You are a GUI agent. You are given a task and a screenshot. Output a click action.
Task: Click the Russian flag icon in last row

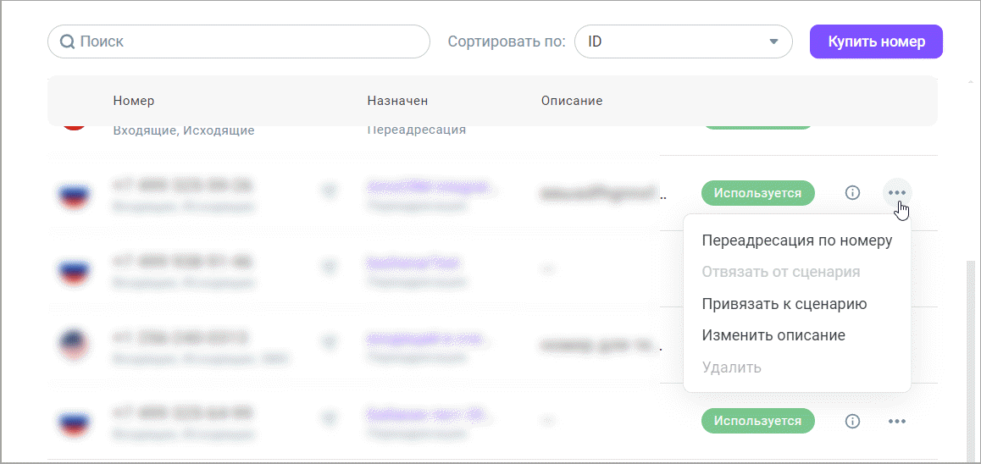[74, 422]
